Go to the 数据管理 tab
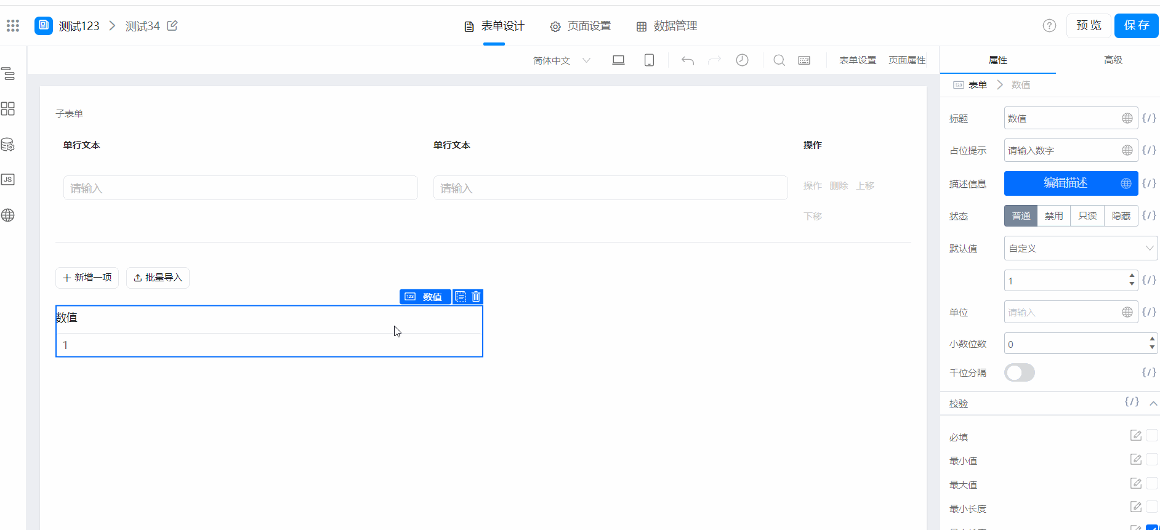1160x530 pixels. click(667, 26)
